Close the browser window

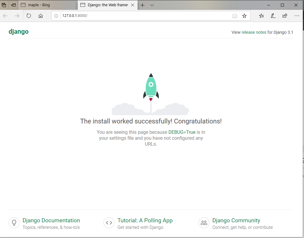[x=296, y=5]
